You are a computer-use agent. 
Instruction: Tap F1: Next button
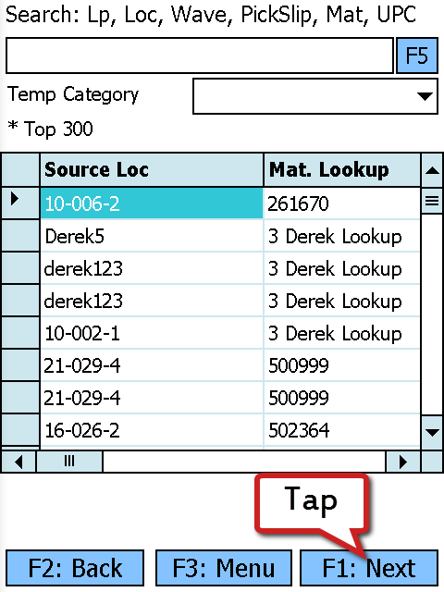pos(369,568)
